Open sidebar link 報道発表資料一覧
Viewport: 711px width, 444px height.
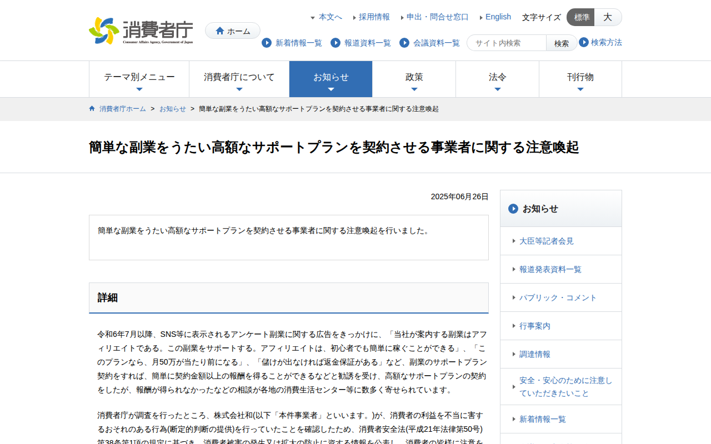[x=550, y=269]
